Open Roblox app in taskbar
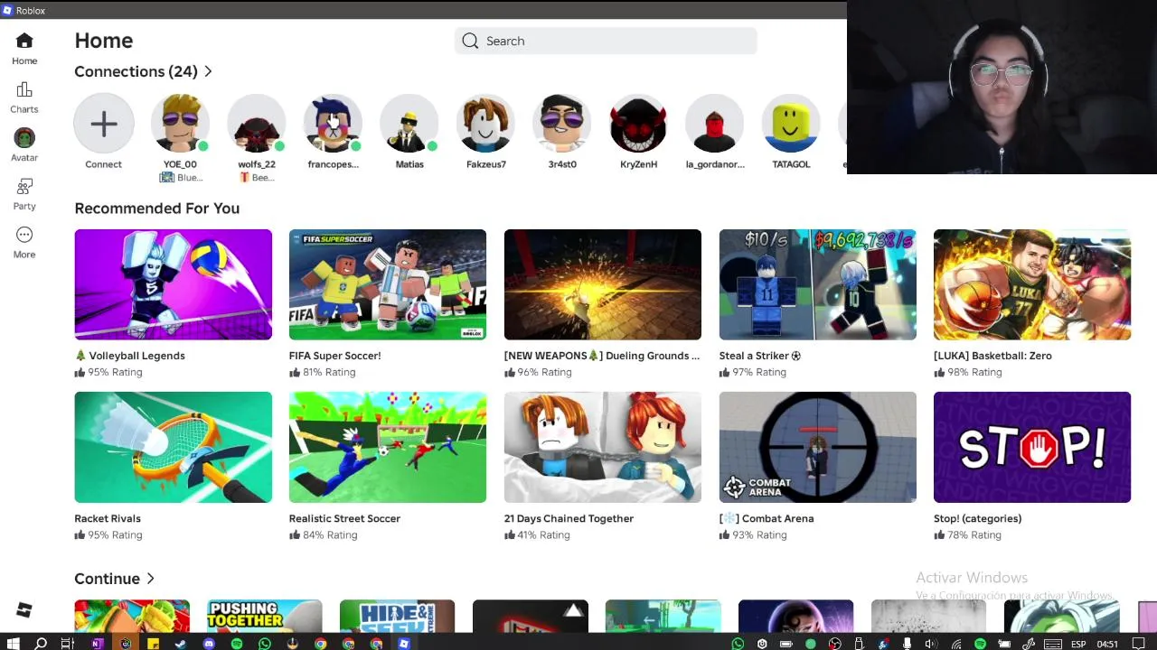 pos(404,644)
